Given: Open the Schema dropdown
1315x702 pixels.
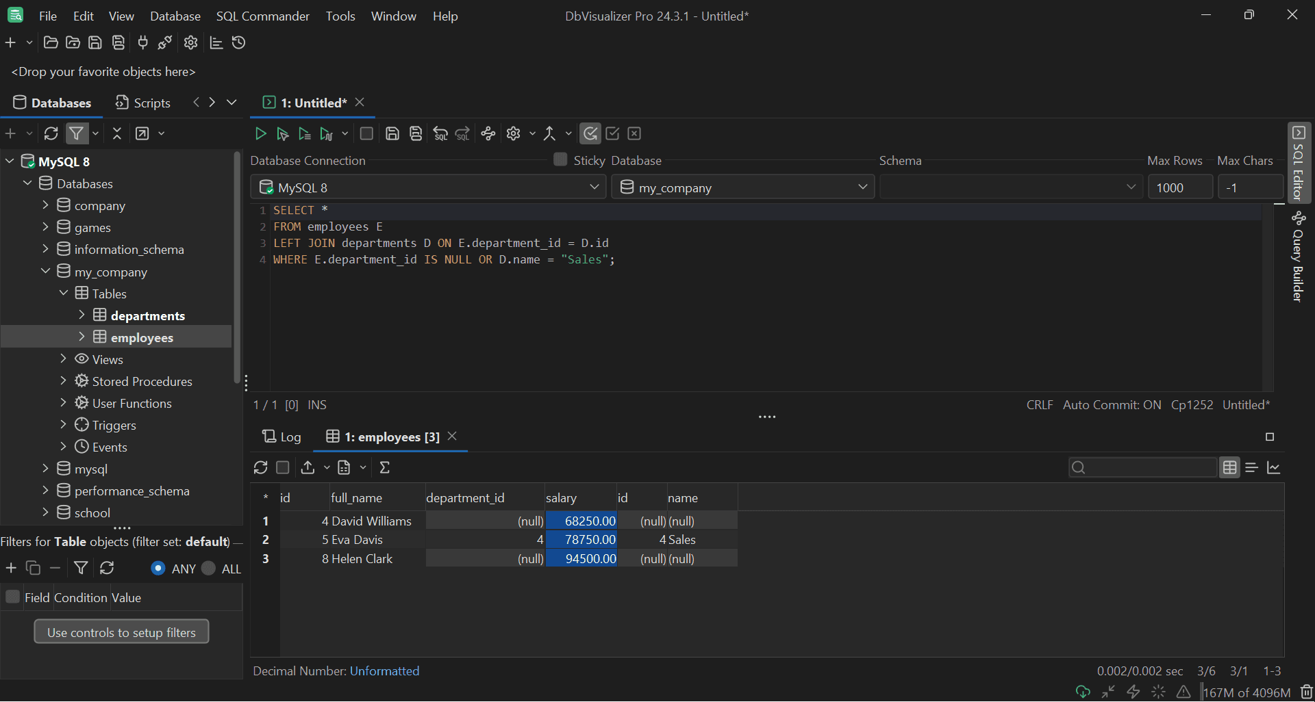Looking at the screenshot, I should click(x=1131, y=186).
